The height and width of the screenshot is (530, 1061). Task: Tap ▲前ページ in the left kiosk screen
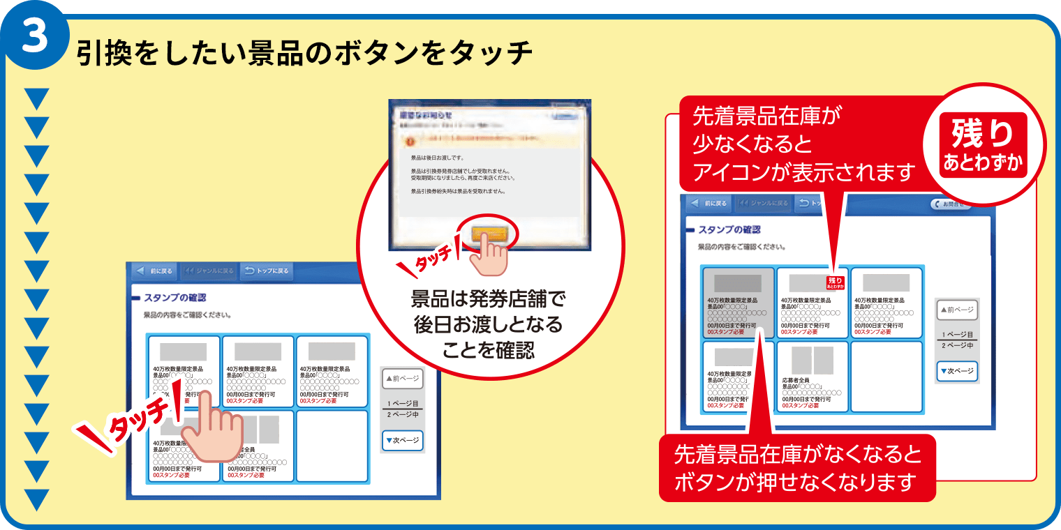(x=403, y=379)
